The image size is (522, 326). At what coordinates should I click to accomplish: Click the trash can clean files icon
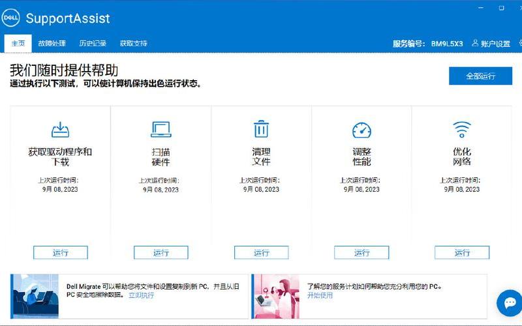[262, 129]
